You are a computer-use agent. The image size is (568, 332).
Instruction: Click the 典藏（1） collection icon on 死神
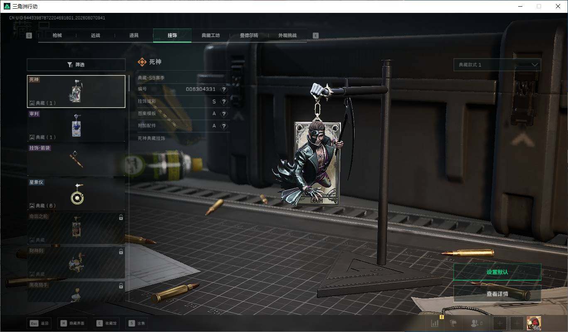pyautogui.click(x=32, y=103)
